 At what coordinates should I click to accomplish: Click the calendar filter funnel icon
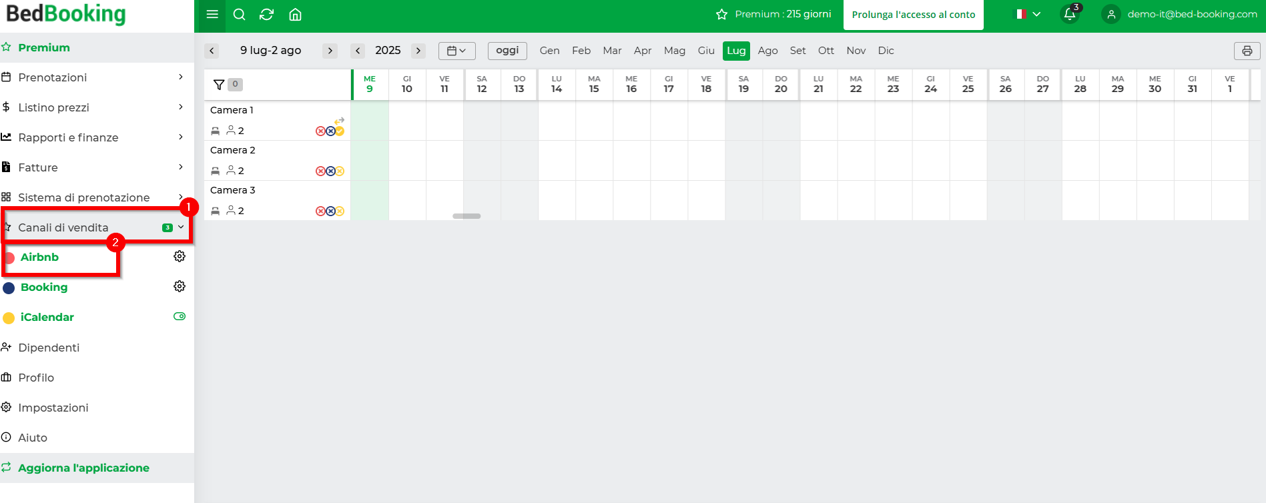click(x=219, y=85)
